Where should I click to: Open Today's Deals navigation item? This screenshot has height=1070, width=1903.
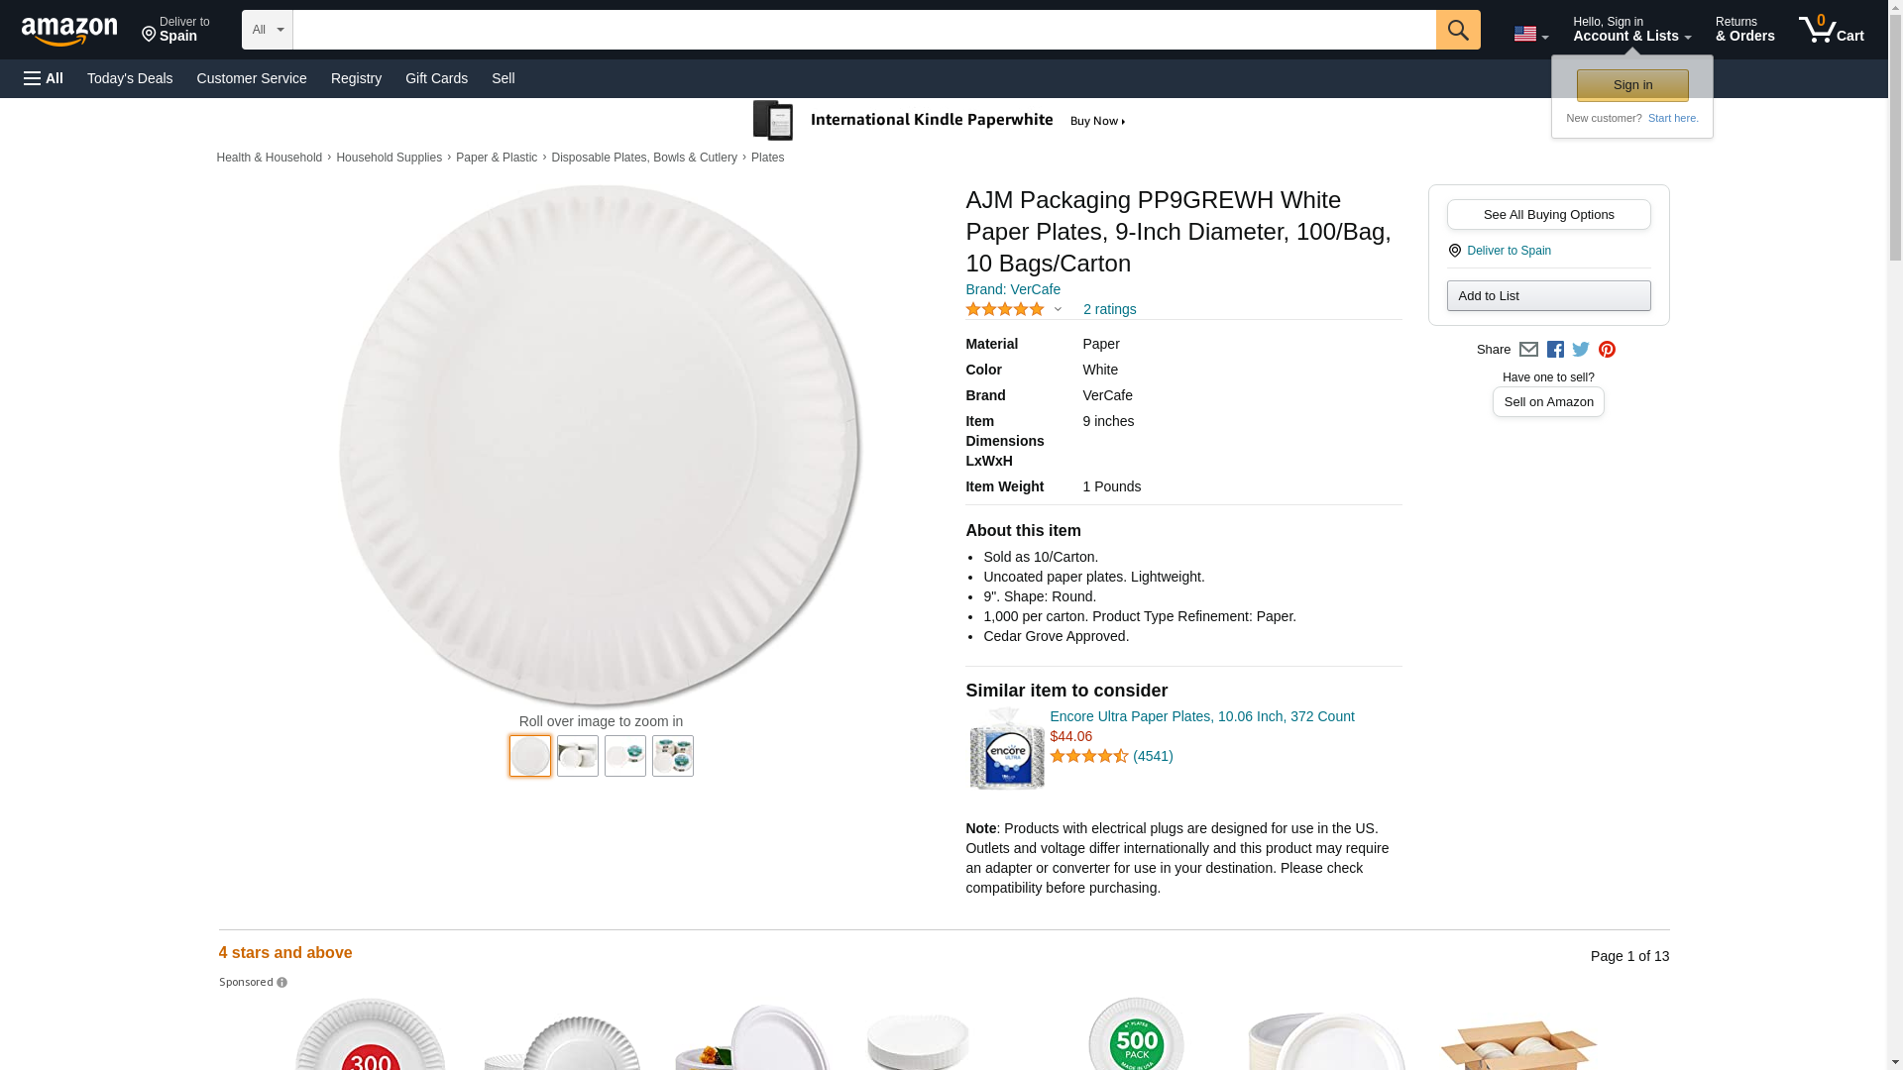click(130, 78)
